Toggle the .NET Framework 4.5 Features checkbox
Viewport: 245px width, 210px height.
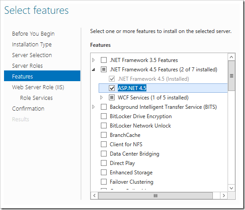click(104, 69)
